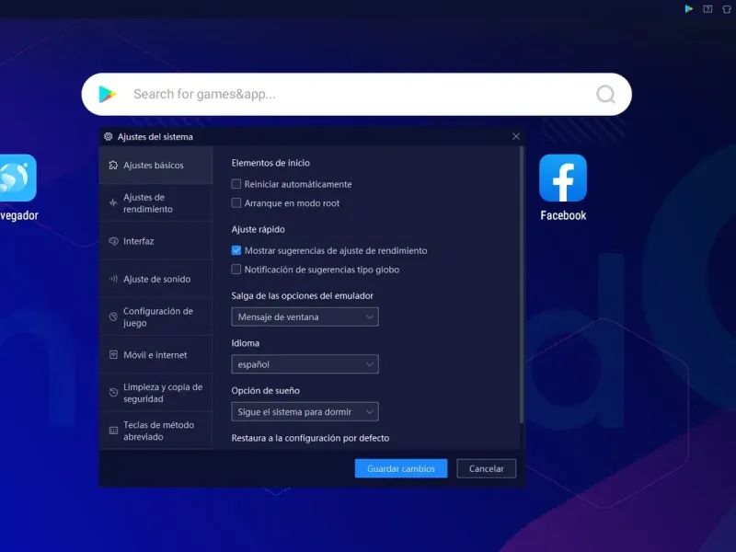
Task: Open the Play Store icon in top bar
Action: (x=688, y=9)
